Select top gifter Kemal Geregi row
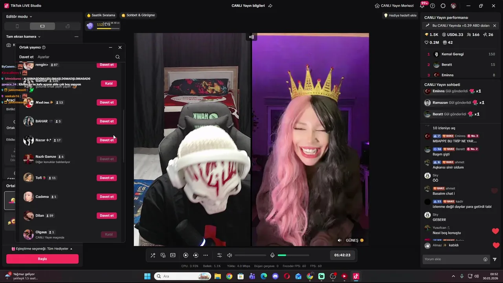 click(x=461, y=54)
